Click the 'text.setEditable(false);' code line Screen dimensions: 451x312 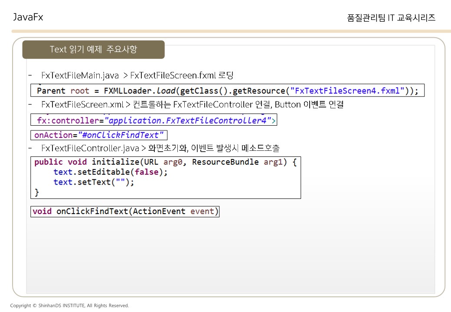tap(111, 172)
